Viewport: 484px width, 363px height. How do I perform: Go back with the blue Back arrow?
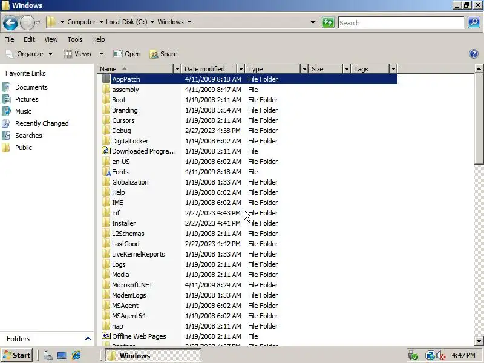click(x=10, y=23)
